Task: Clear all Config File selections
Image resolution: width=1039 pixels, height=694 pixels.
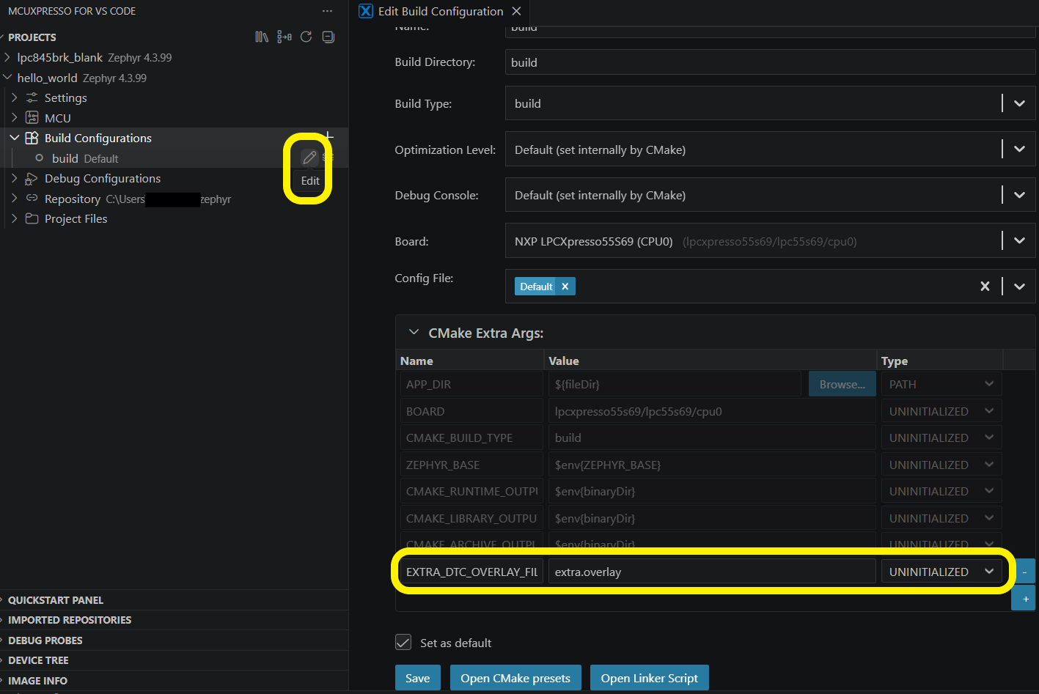Action: click(985, 287)
